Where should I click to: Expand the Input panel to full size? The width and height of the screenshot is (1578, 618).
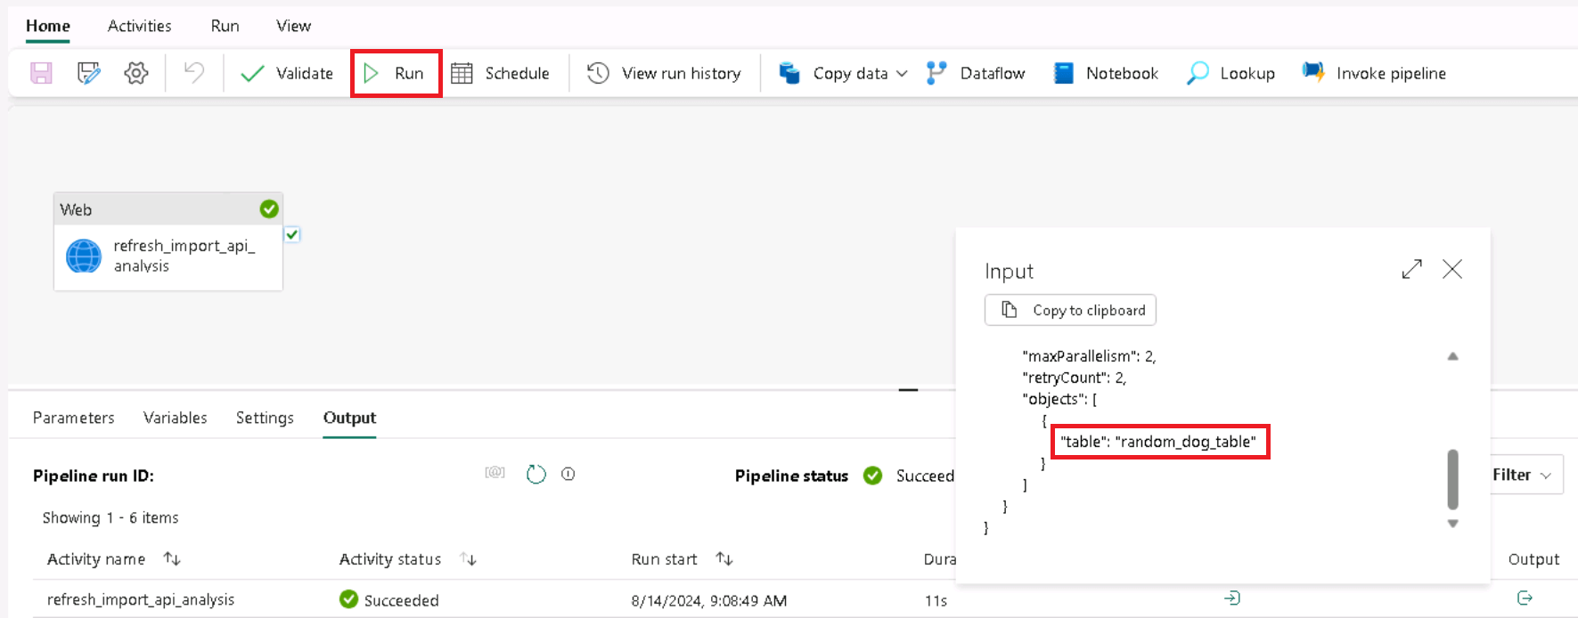pyautogui.click(x=1411, y=269)
